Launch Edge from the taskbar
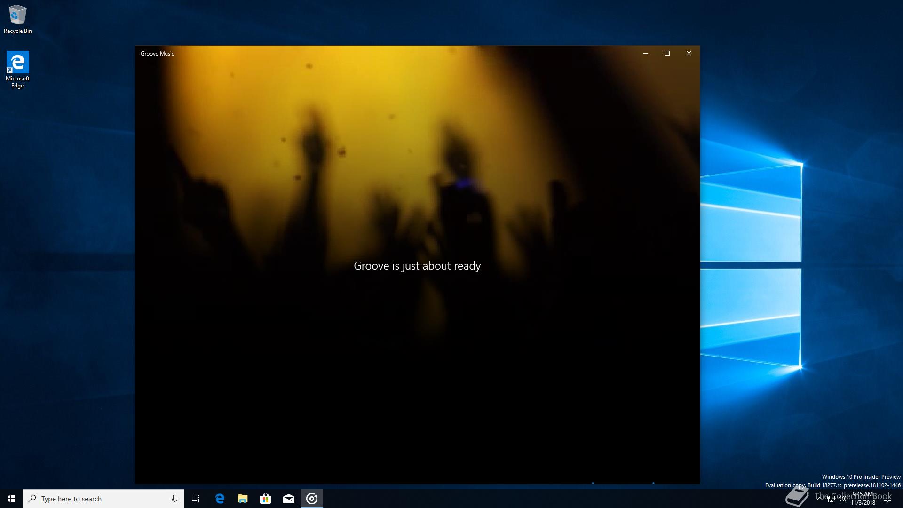The image size is (903, 508). (x=220, y=499)
